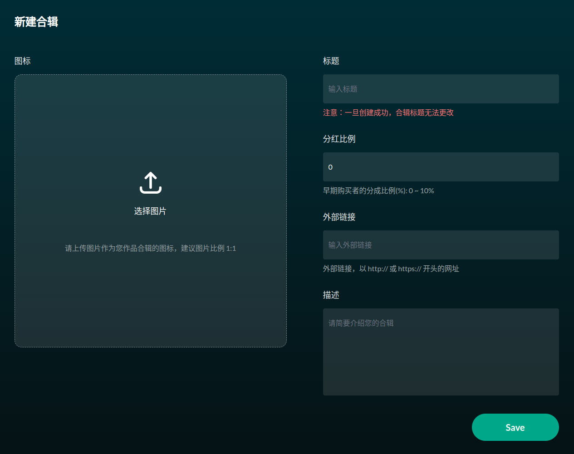Click into the 描述 description textarea

coord(441,358)
